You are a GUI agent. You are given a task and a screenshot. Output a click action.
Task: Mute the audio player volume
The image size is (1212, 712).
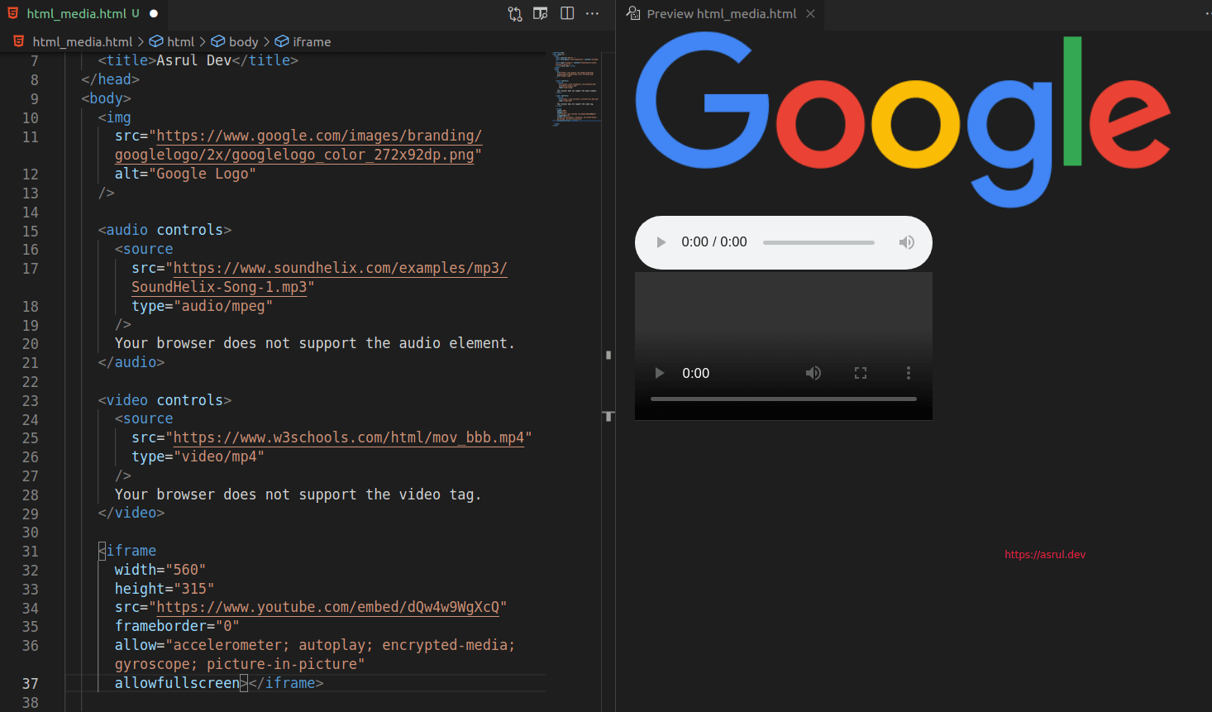[907, 242]
